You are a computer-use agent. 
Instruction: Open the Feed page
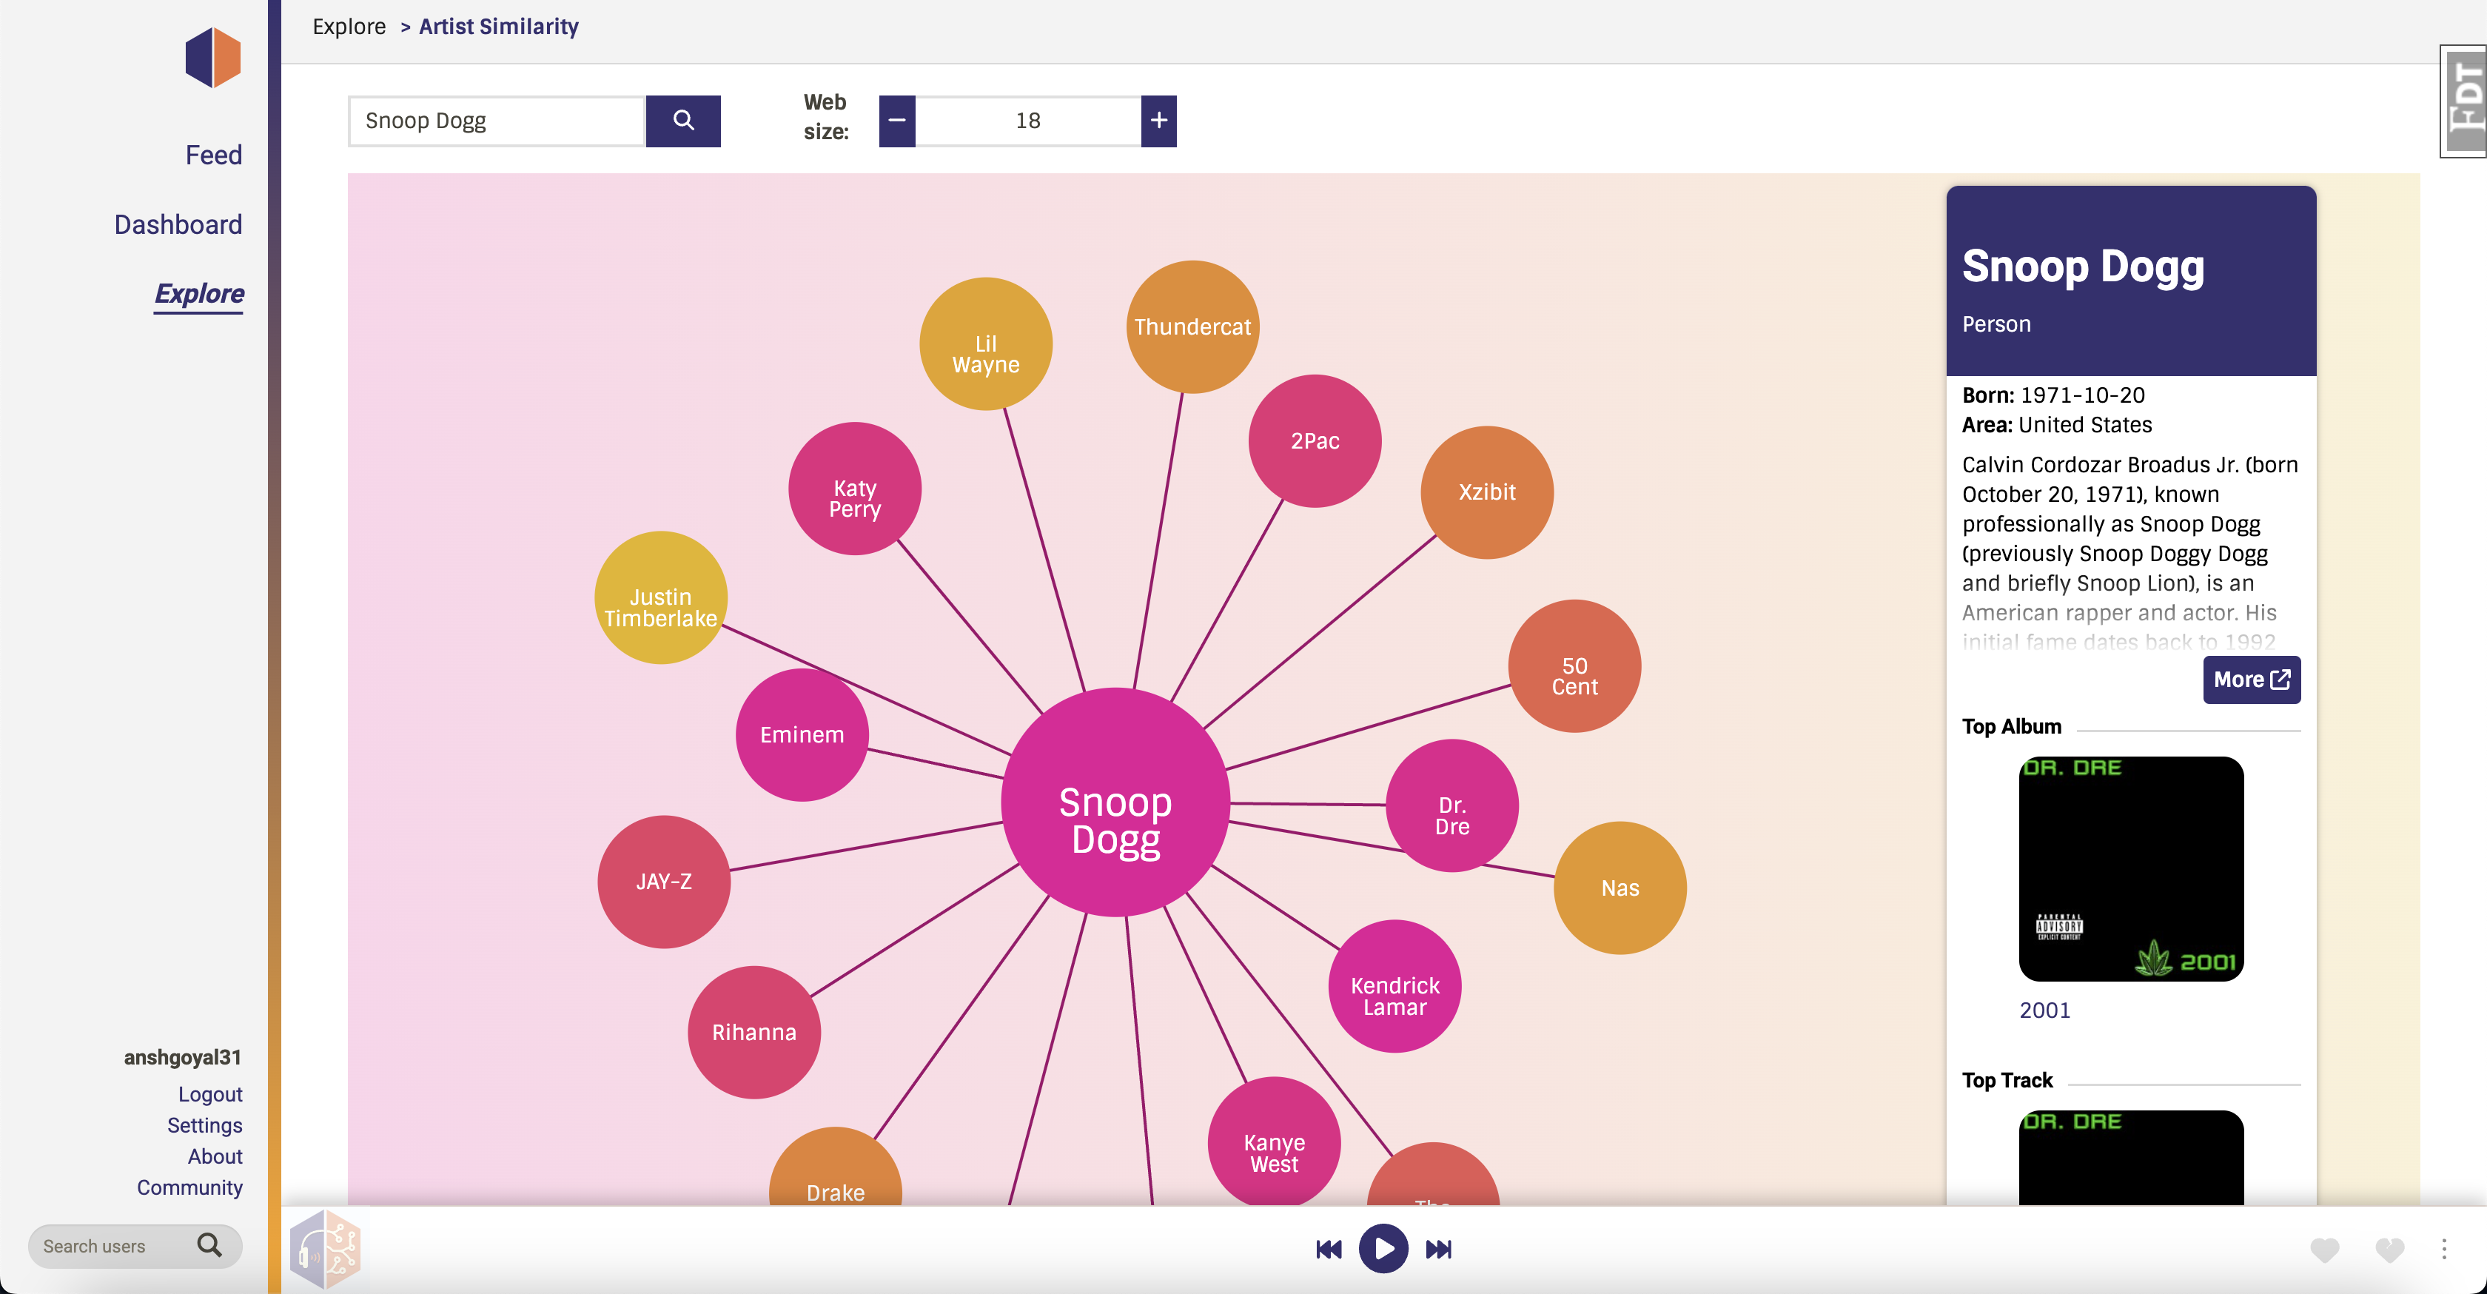[213, 155]
